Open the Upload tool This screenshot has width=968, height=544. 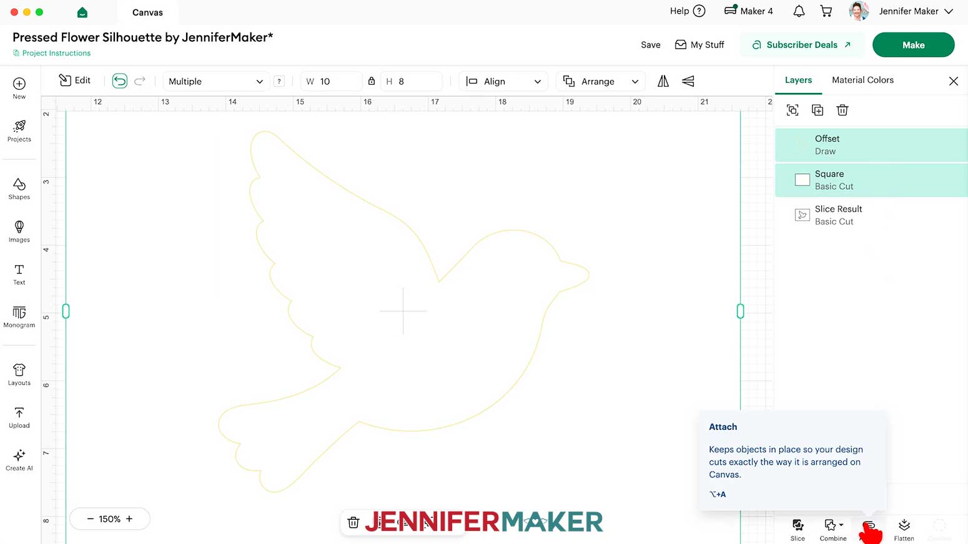(x=19, y=417)
